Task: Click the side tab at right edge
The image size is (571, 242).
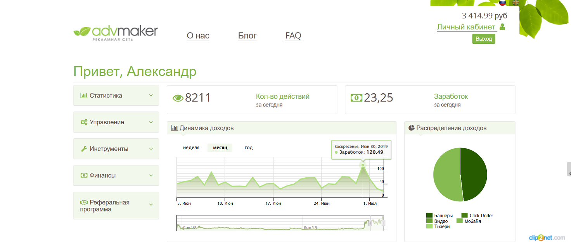Action: click(569, 169)
